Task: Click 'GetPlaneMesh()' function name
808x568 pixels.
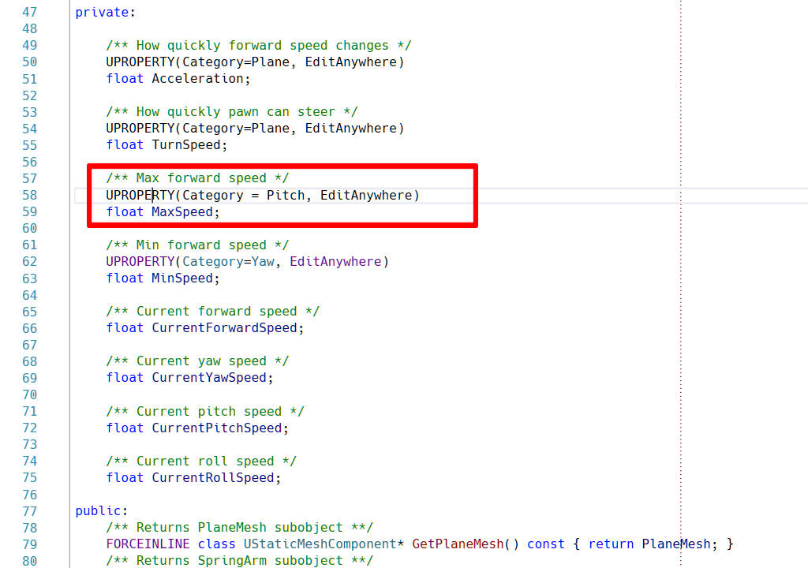Action: pos(466,544)
